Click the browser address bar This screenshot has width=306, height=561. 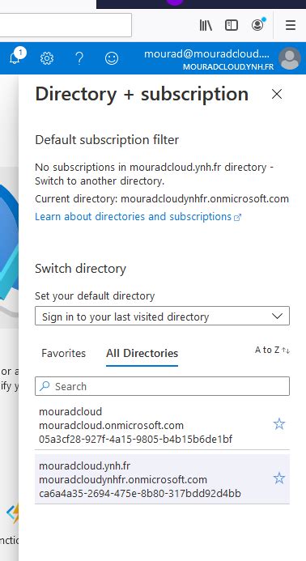click(x=66, y=25)
